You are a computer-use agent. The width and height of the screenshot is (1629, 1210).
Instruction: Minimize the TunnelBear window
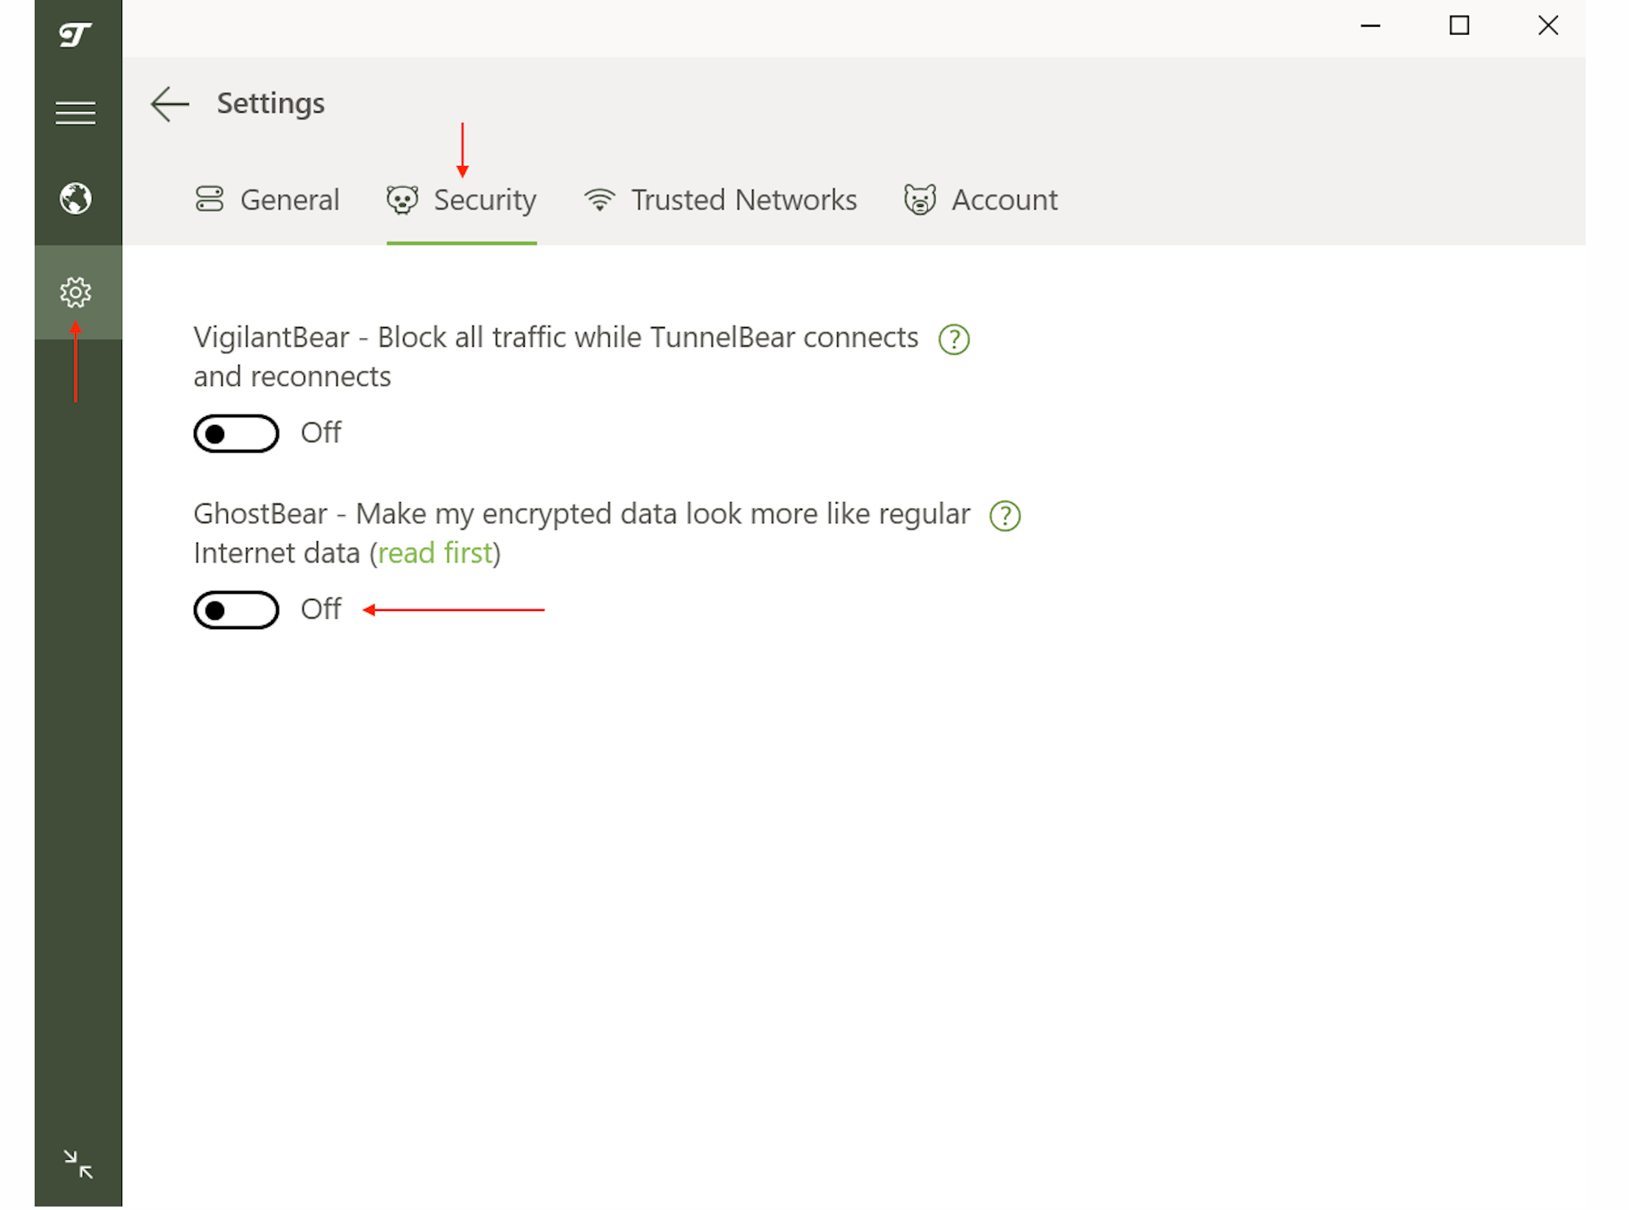[1370, 26]
